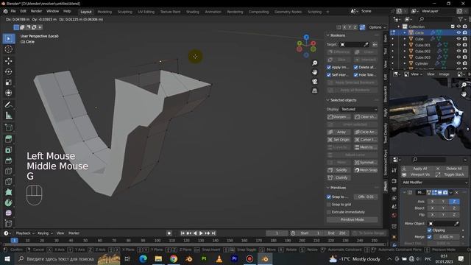Choose the Rotate tool in toolbar
Viewport: 471px width, 265px height.
8,71
